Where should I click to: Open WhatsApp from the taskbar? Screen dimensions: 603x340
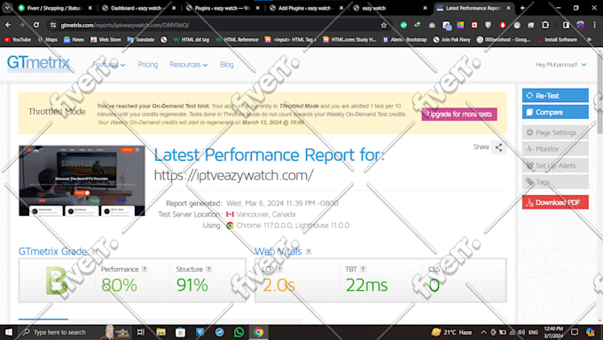pos(239,332)
